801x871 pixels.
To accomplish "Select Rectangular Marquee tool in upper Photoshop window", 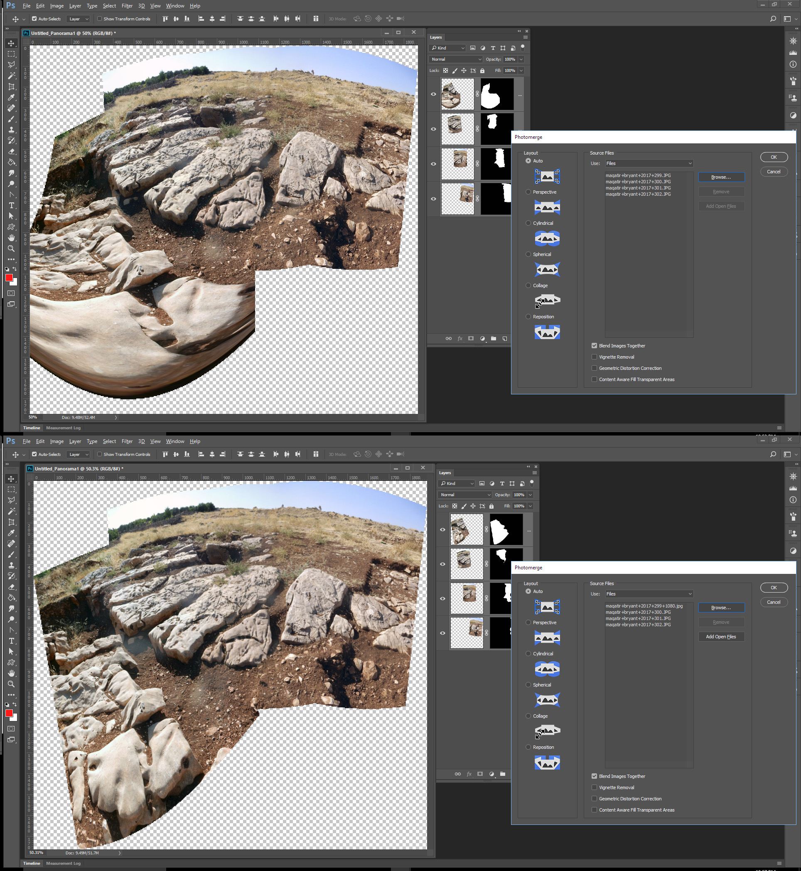I will pyautogui.click(x=11, y=54).
